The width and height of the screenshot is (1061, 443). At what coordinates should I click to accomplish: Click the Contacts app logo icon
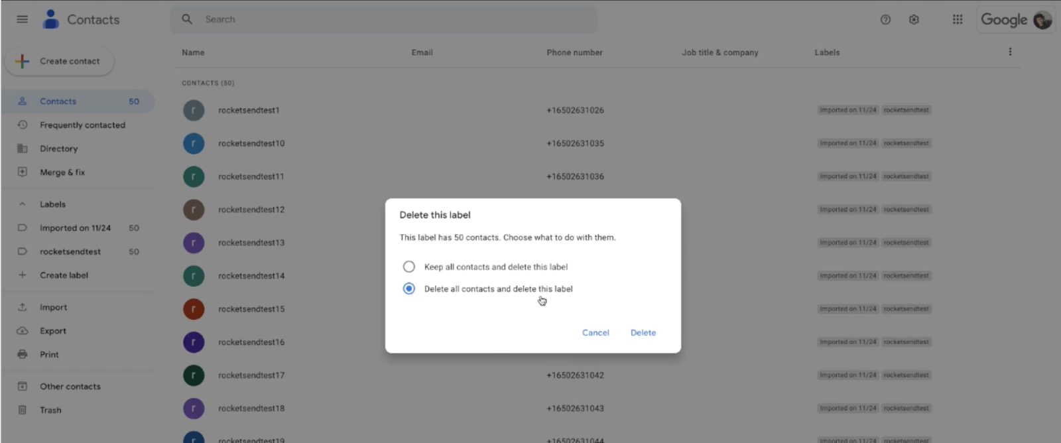(x=50, y=19)
